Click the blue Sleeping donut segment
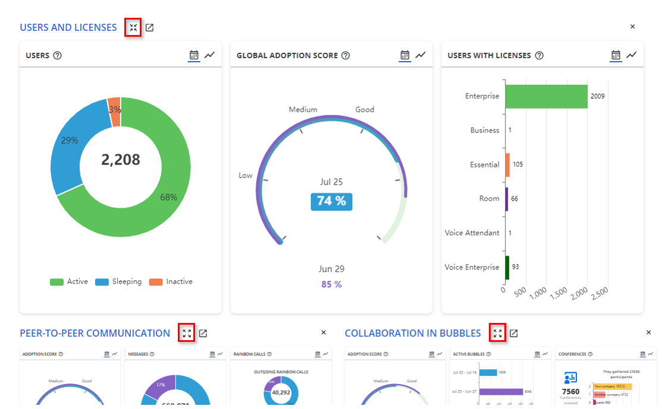 (x=70, y=140)
